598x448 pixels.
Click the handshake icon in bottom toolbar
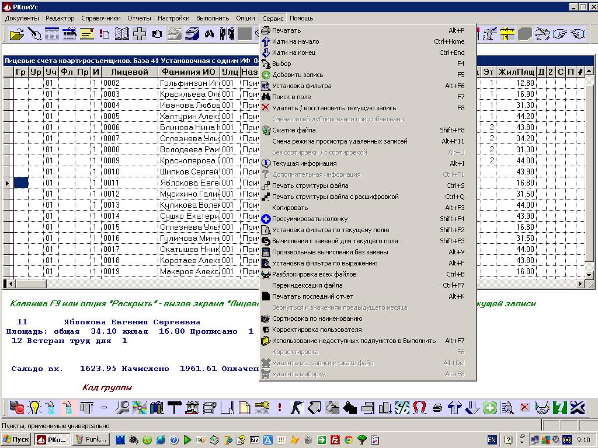point(543,407)
